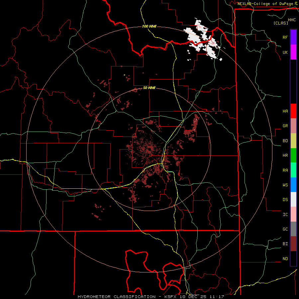Click the HHC product label

click(292, 20)
